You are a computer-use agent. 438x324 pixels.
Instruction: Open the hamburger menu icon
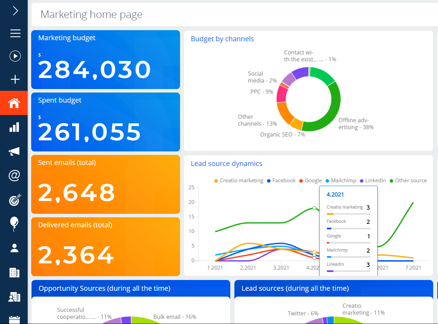point(15,33)
